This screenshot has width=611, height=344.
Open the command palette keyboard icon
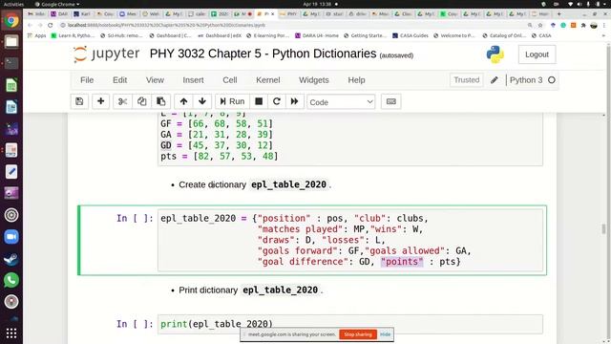coord(390,101)
